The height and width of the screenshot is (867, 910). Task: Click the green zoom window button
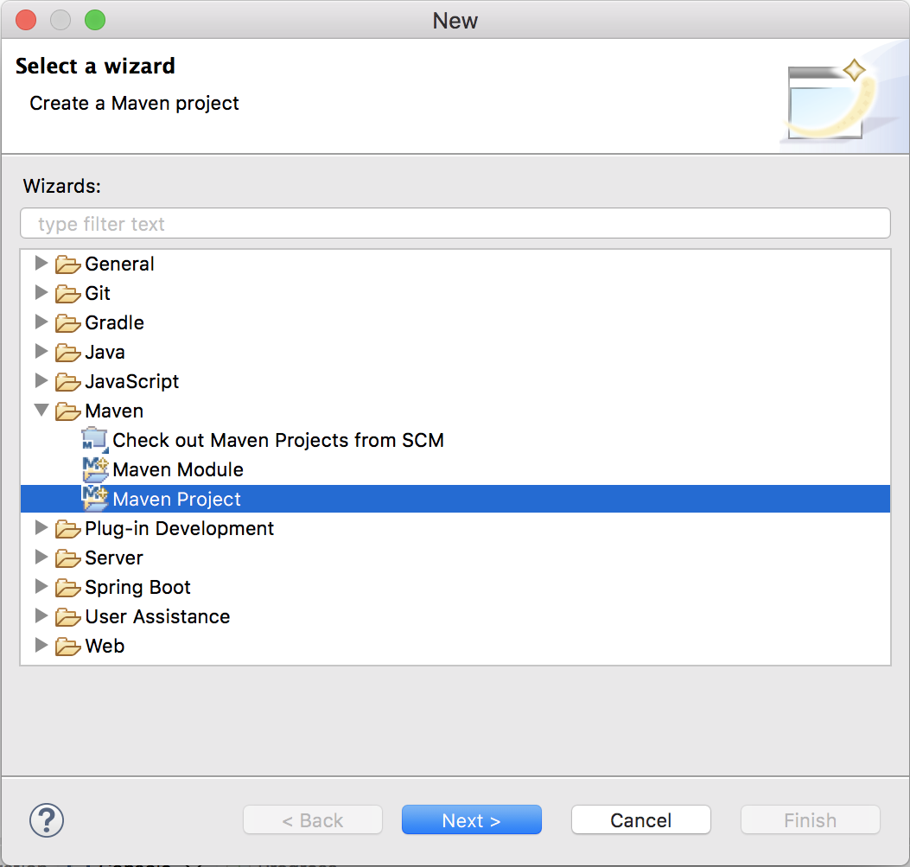coord(95,20)
